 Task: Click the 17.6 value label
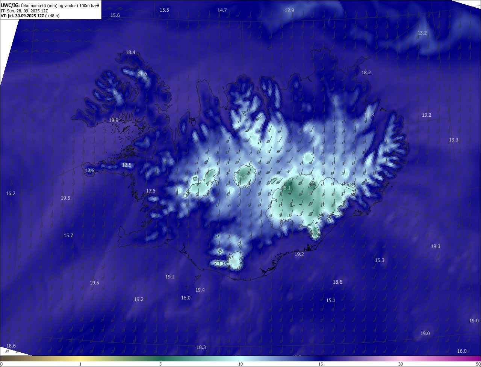[151, 191]
